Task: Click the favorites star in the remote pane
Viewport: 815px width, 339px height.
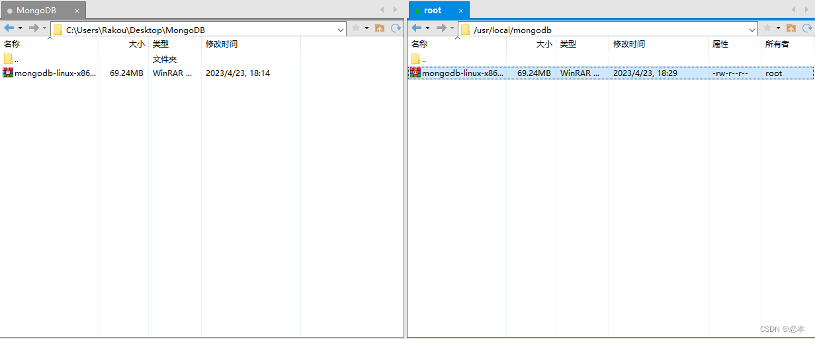Action: [767, 28]
